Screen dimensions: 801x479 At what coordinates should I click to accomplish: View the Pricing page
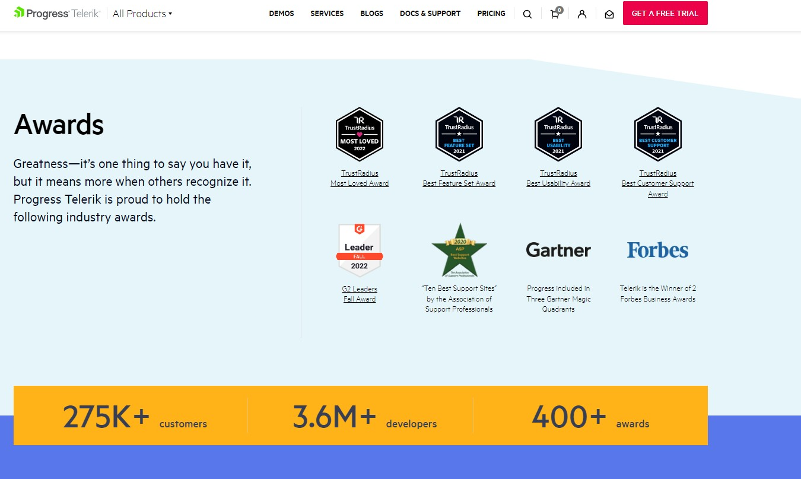pos(491,13)
